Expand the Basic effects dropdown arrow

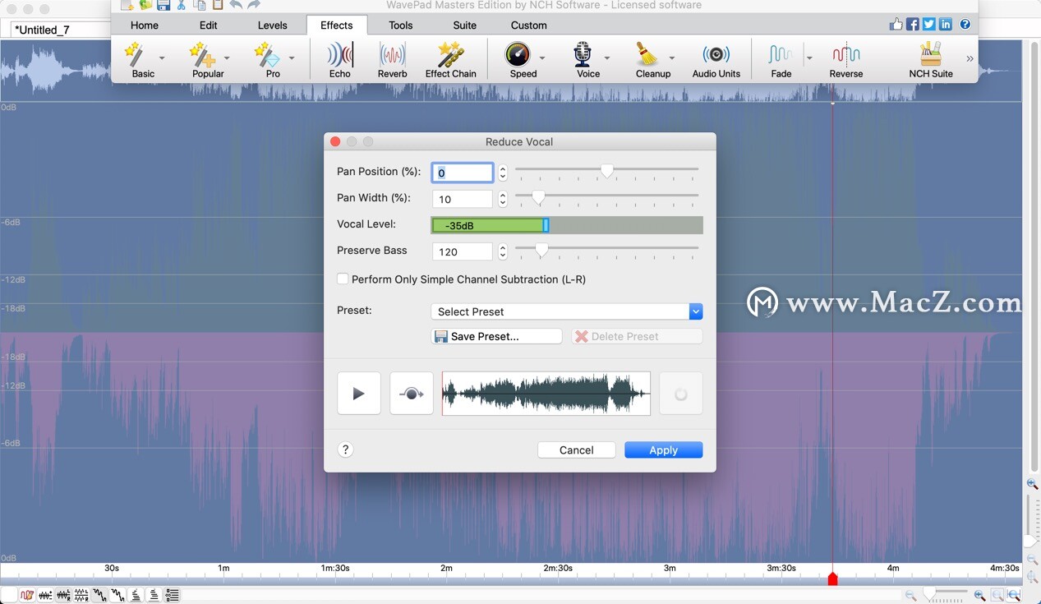coord(162,58)
